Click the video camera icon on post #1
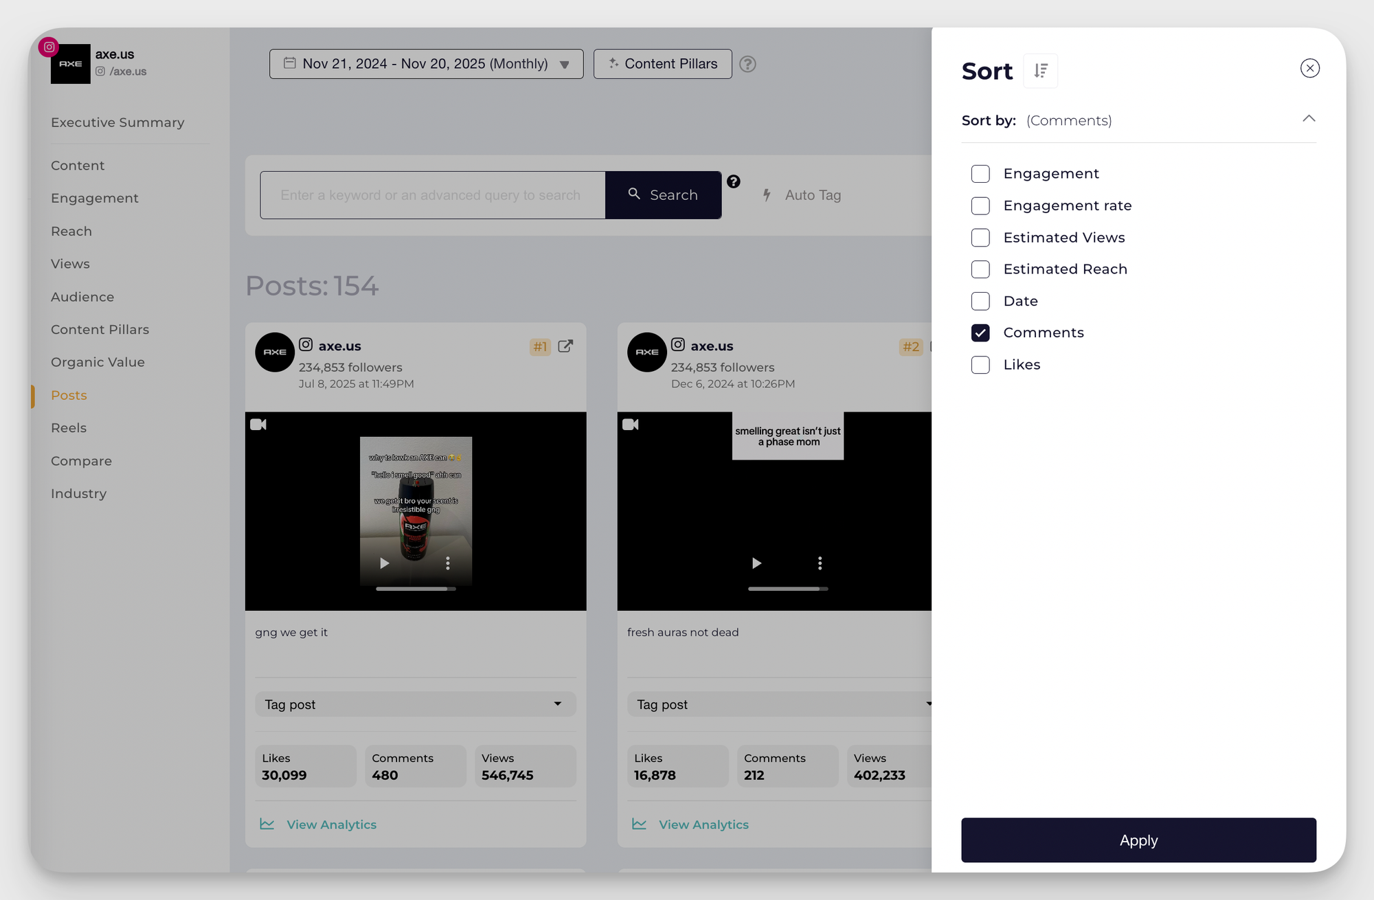The image size is (1374, 900). [258, 424]
